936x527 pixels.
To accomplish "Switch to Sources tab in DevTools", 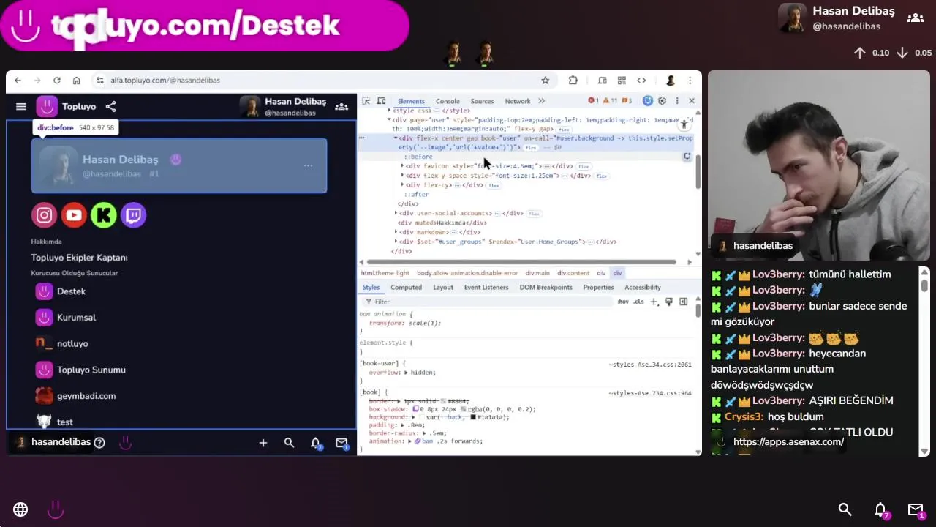I will click(482, 101).
